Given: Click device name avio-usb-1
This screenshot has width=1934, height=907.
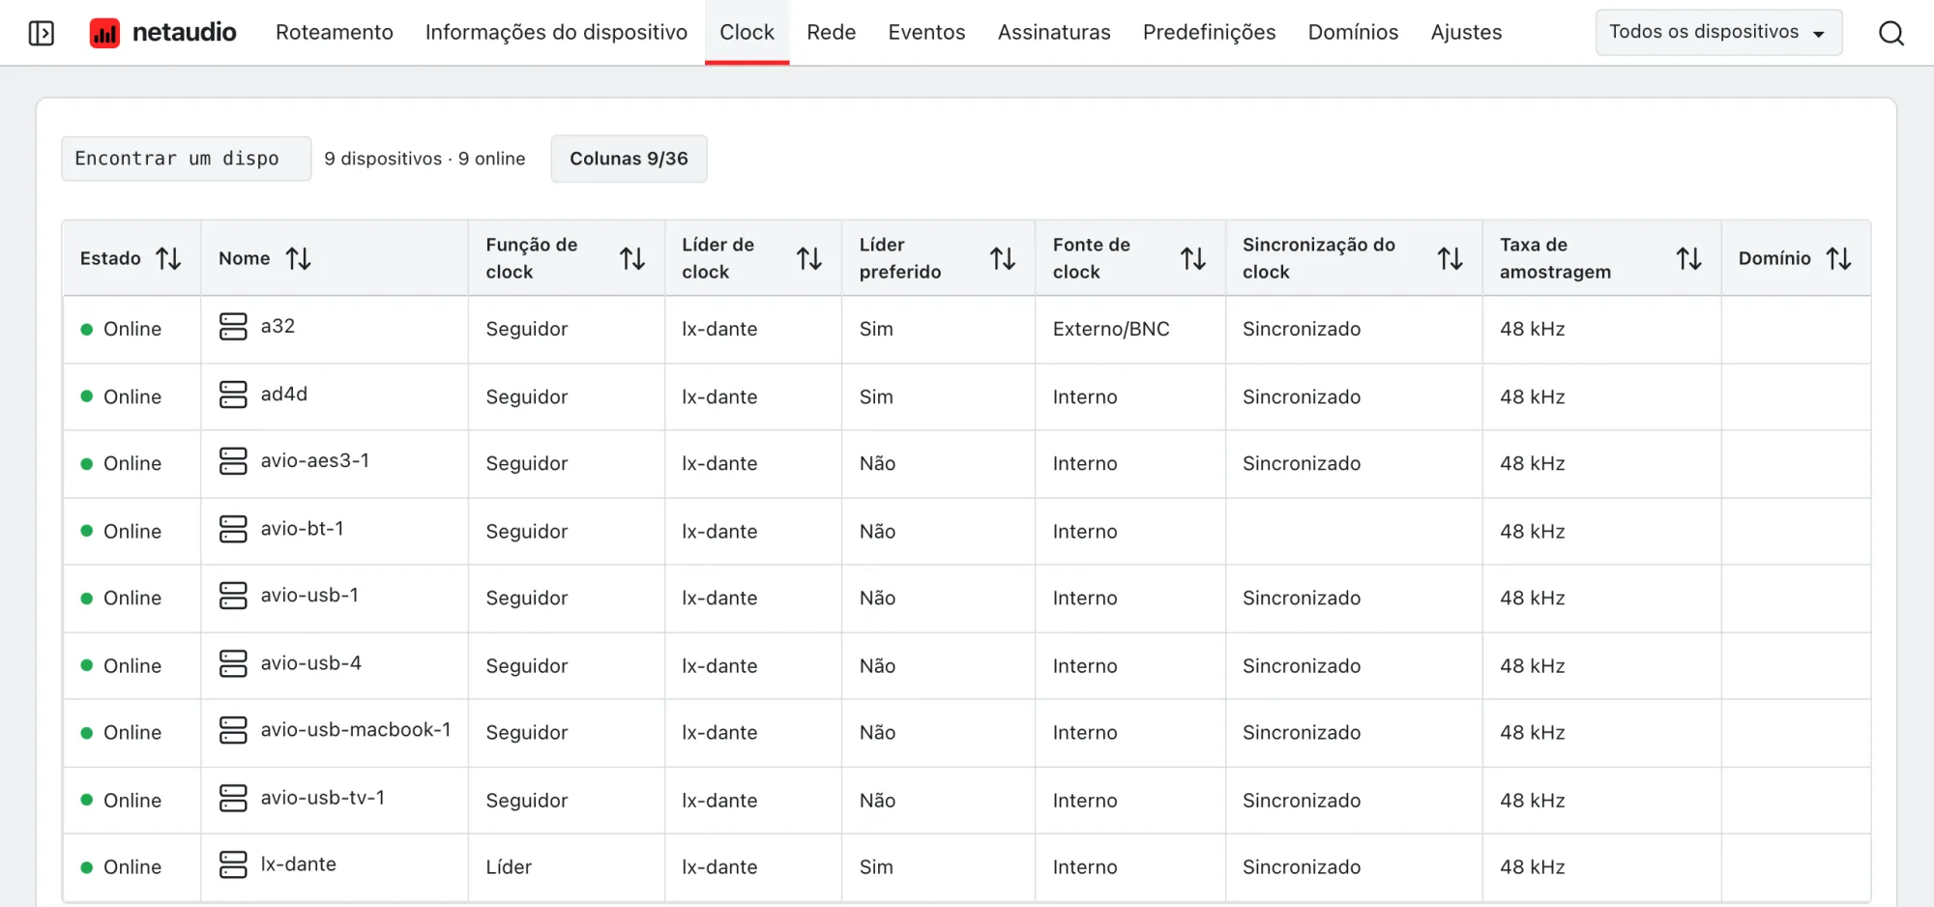Looking at the screenshot, I should 309,596.
